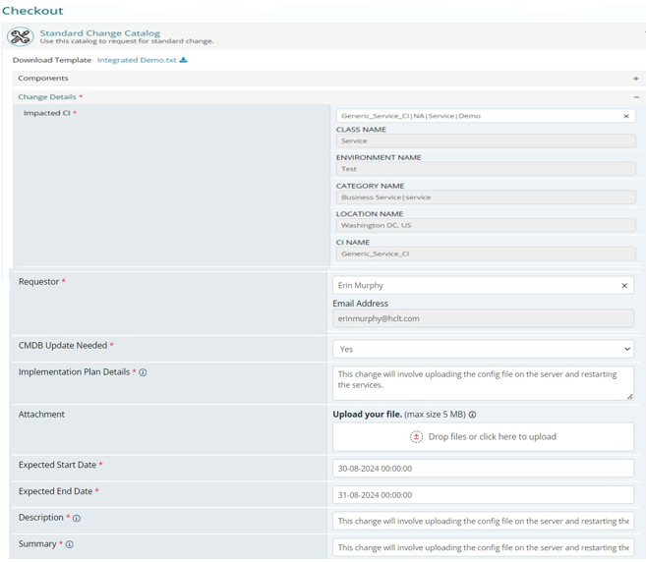
Task: Click the Standard Change Catalog icon
Action: point(20,37)
